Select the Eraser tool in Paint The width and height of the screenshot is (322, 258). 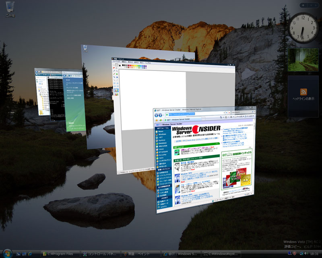pyautogui.click(x=114, y=68)
